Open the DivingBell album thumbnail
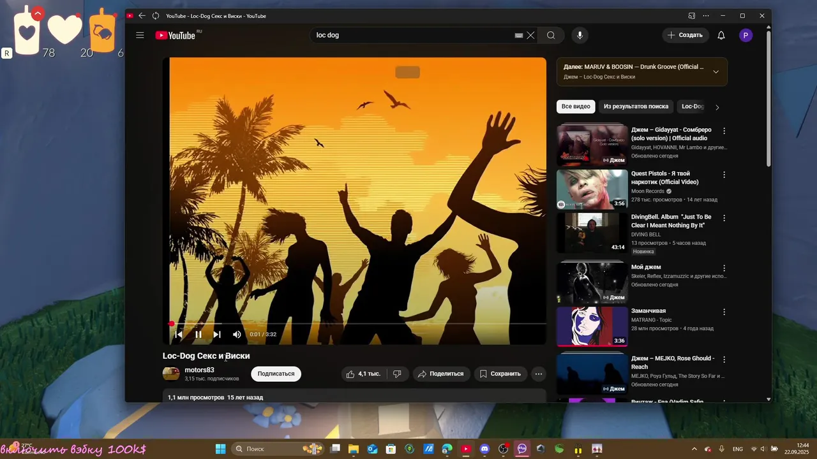 (x=592, y=233)
